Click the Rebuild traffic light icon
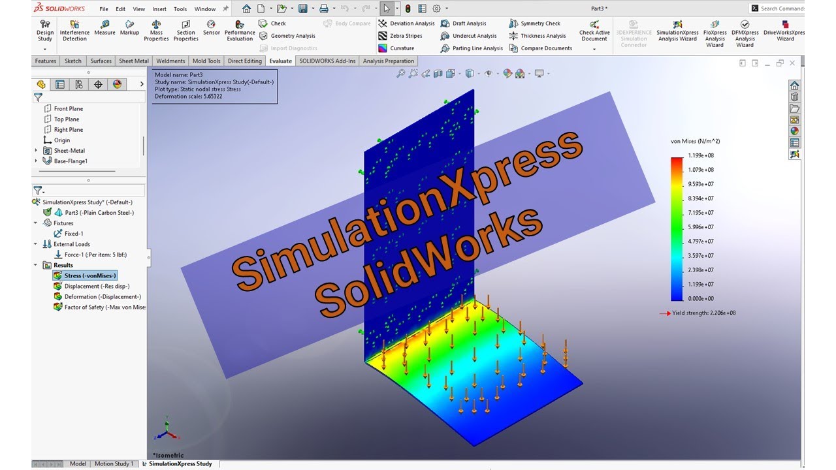Viewport: 836px width, 470px height. pyautogui.click(x=408, y=8)
